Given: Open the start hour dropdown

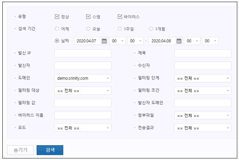Looking at the screenshot, I should (x=117, y=41).
